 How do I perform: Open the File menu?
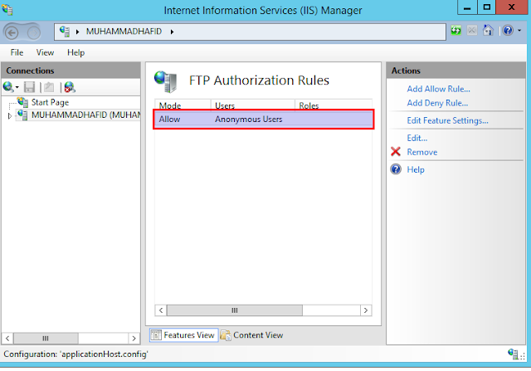17,52
